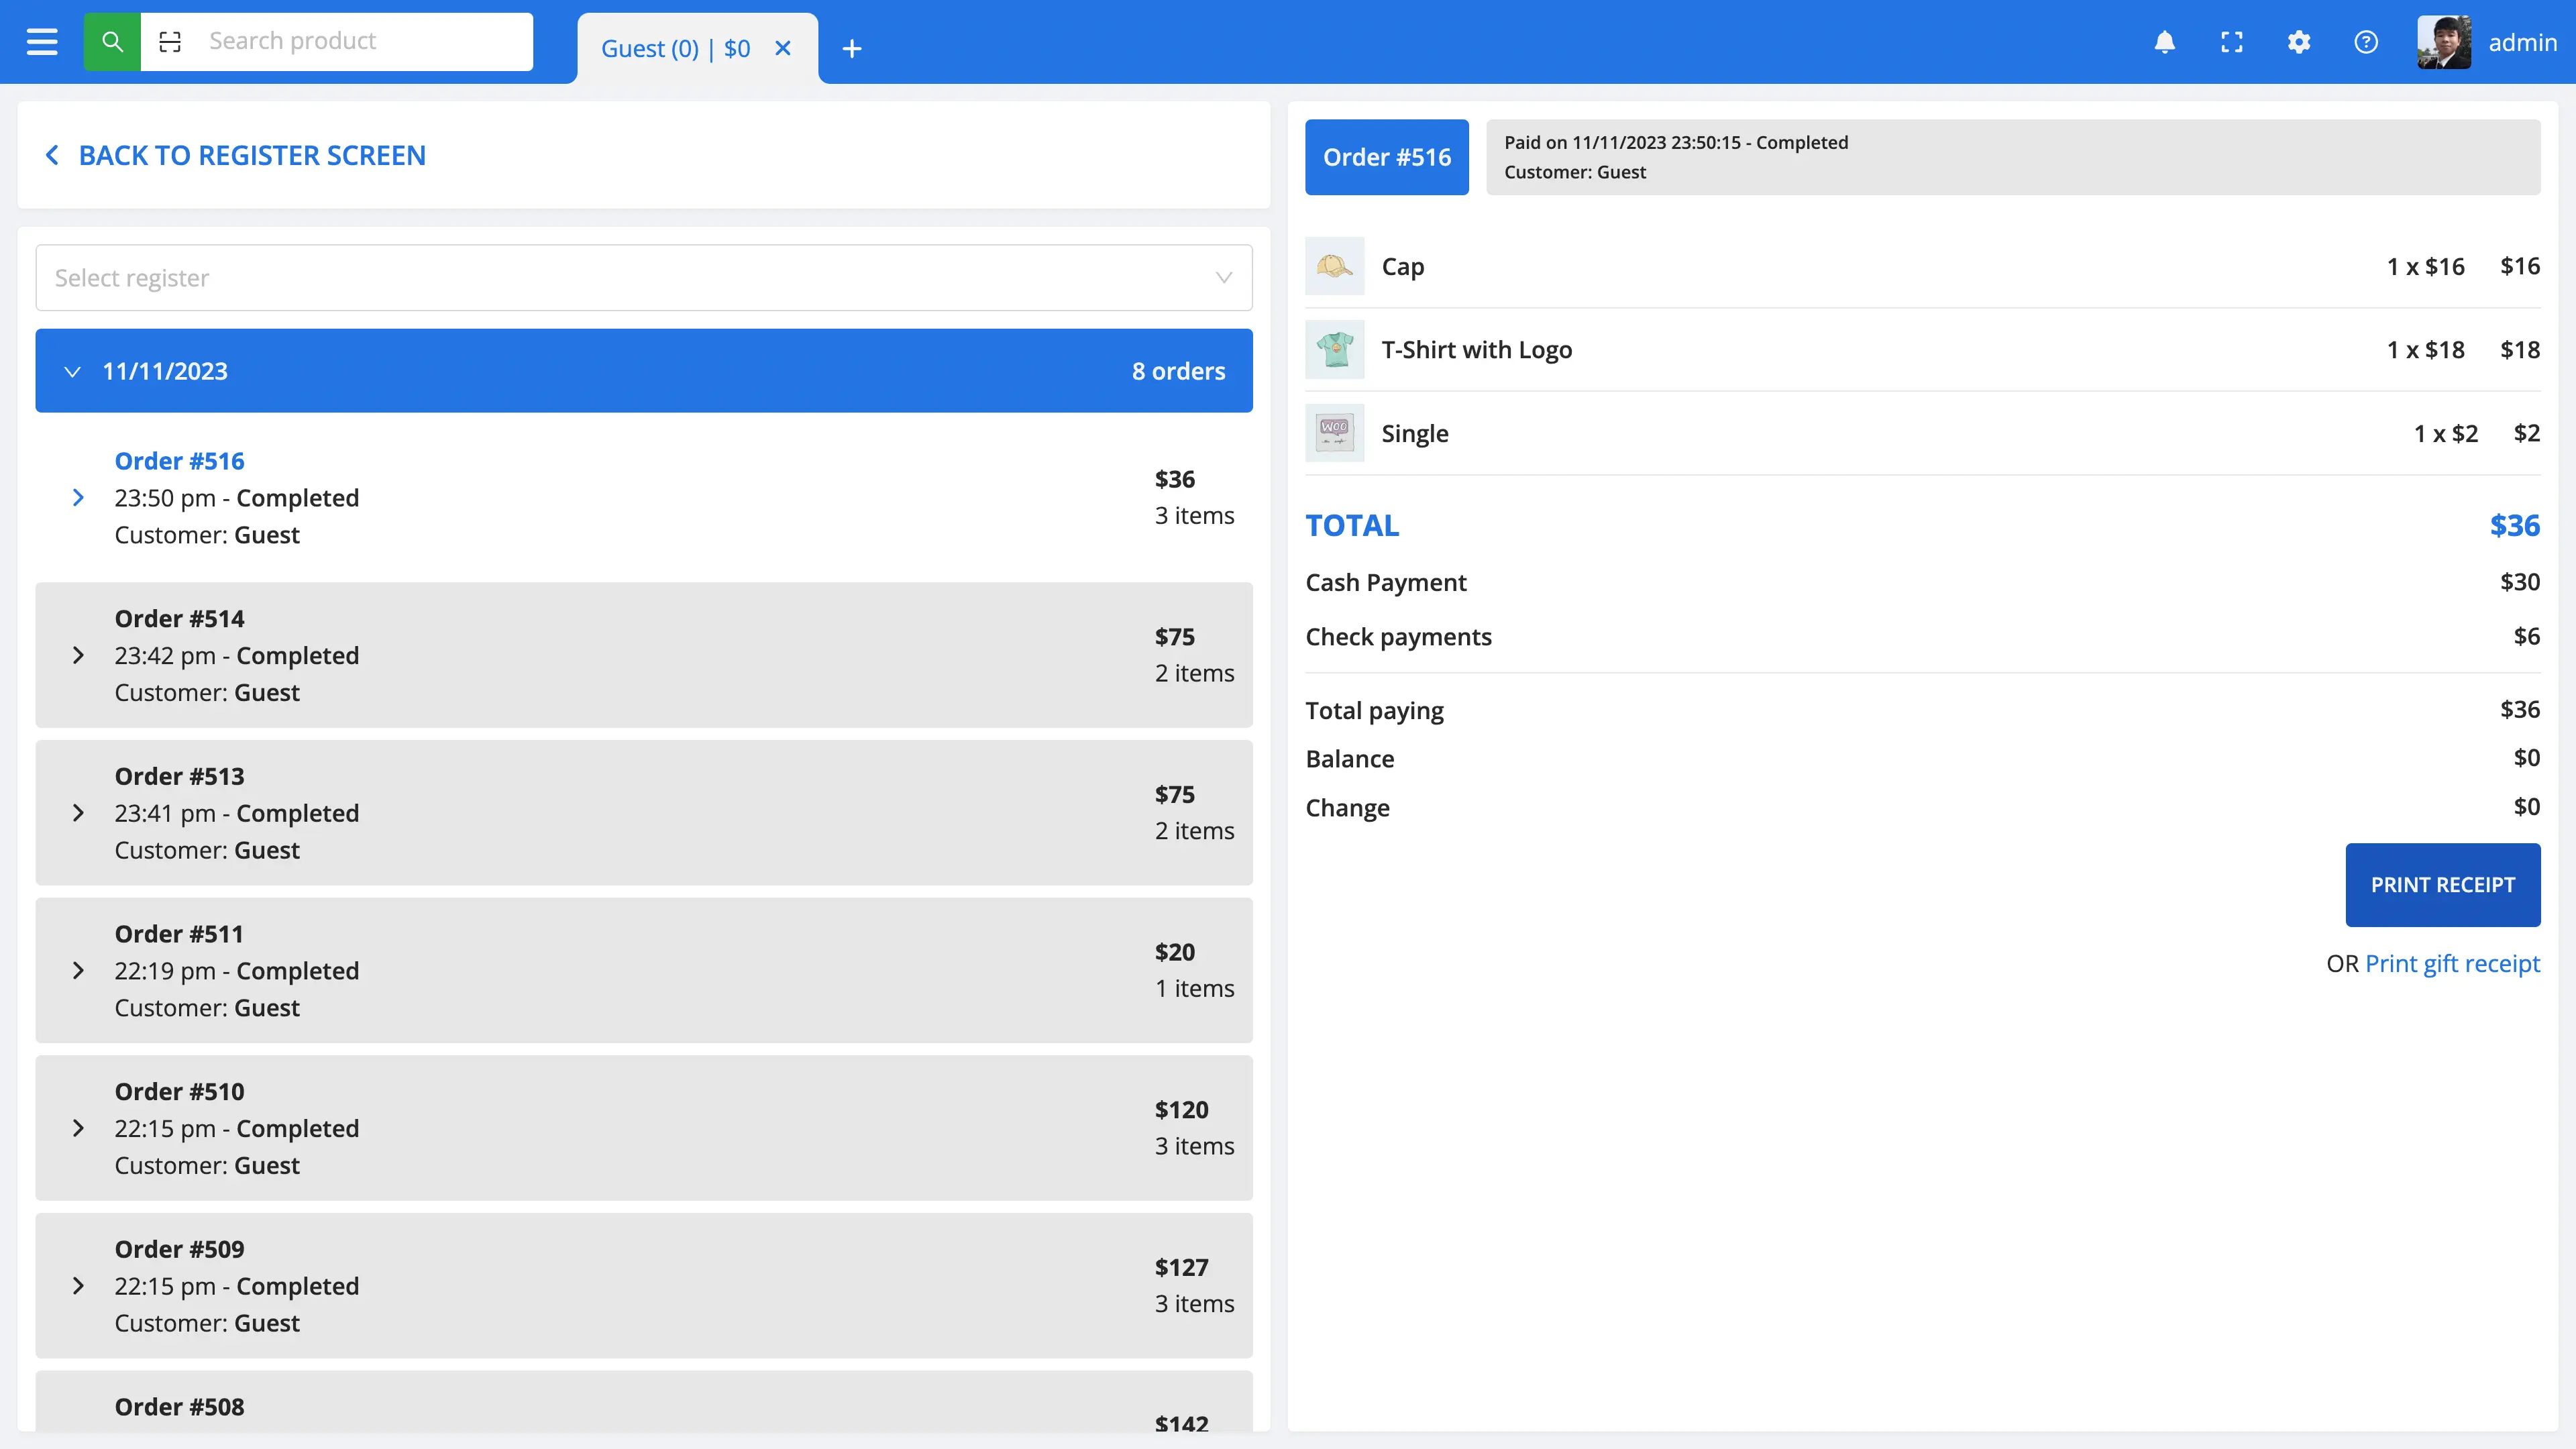Click the barcode scan icon

170,42
